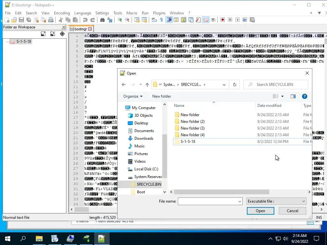The height and width of the screenshot is (245, 327).
Task: Click the Cancel button in dialog
Action: point(293,211)
